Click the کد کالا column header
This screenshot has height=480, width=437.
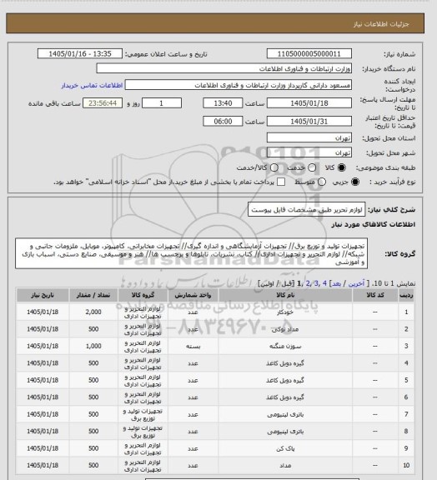click(375, 295)
